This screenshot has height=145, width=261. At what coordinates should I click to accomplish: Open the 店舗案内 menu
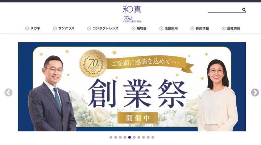coord(171,29)
